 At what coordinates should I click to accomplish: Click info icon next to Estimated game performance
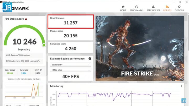tap(90, 59)
